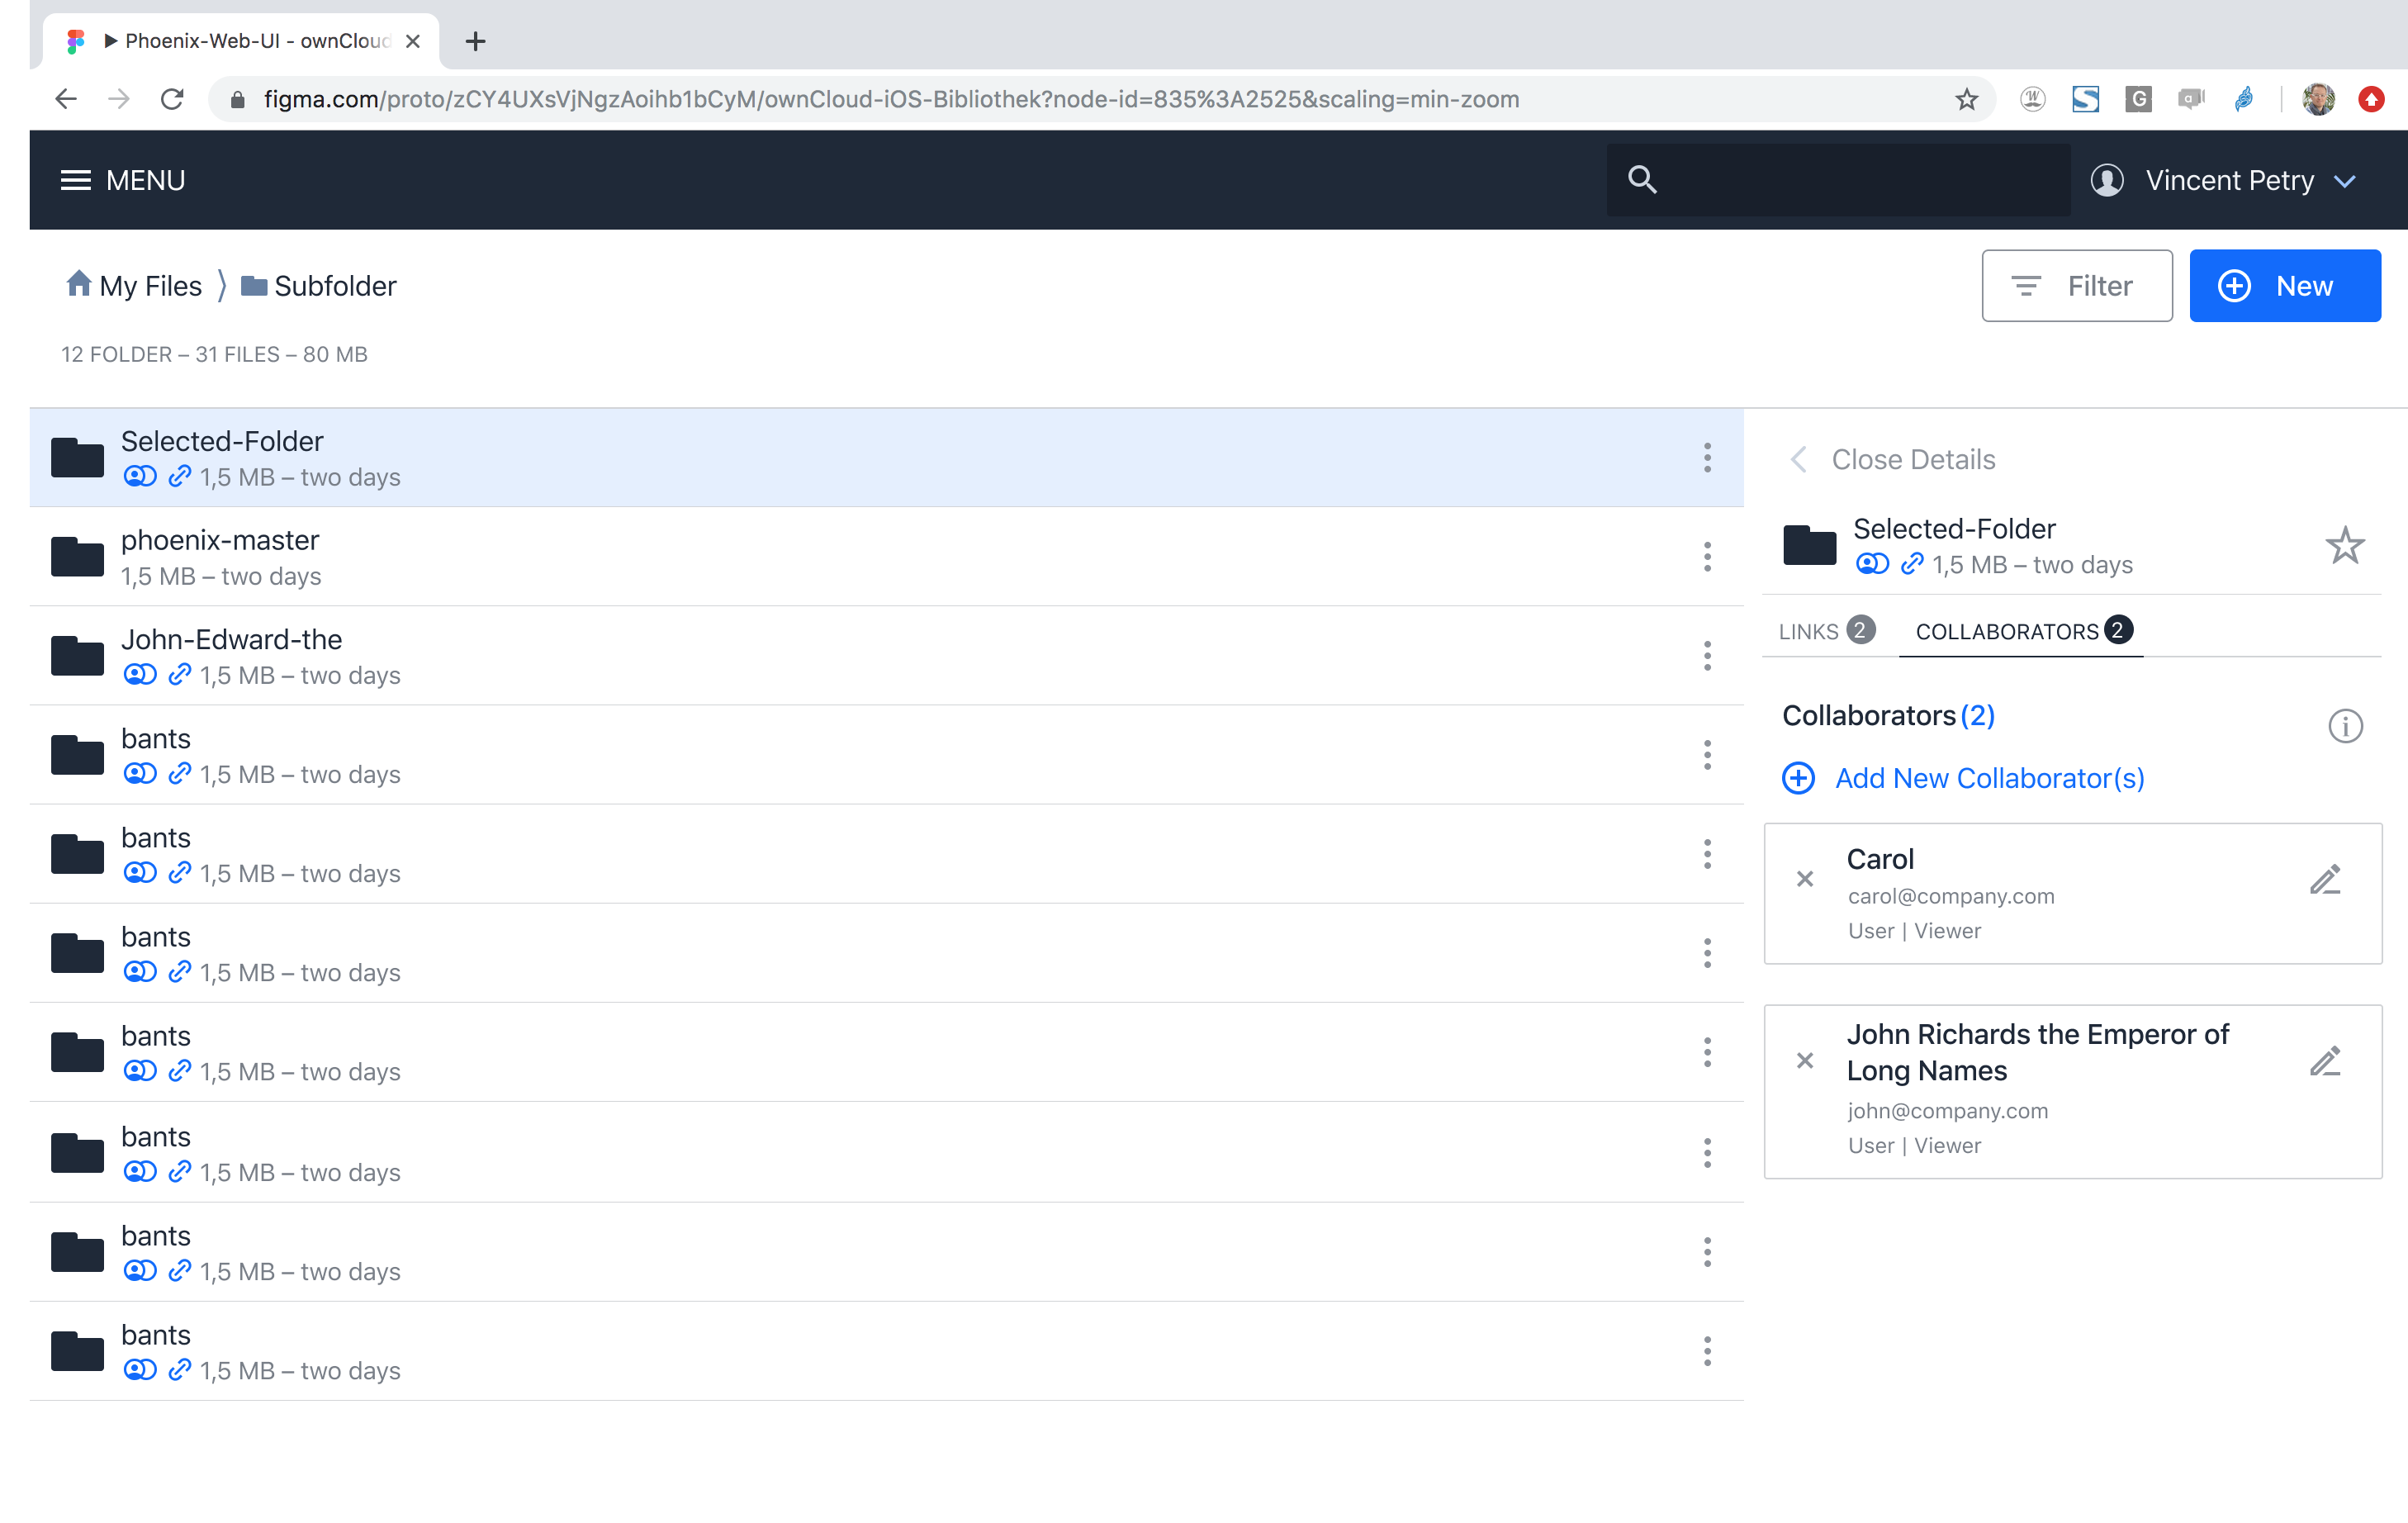The height and width of the screenshot is (1523, 2408).
Task: Click the New button
Action: [2285, 286]
